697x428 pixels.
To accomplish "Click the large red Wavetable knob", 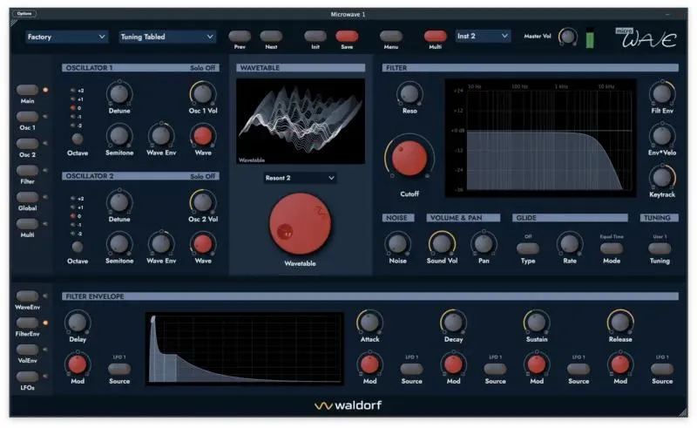I will coord(300,224).
